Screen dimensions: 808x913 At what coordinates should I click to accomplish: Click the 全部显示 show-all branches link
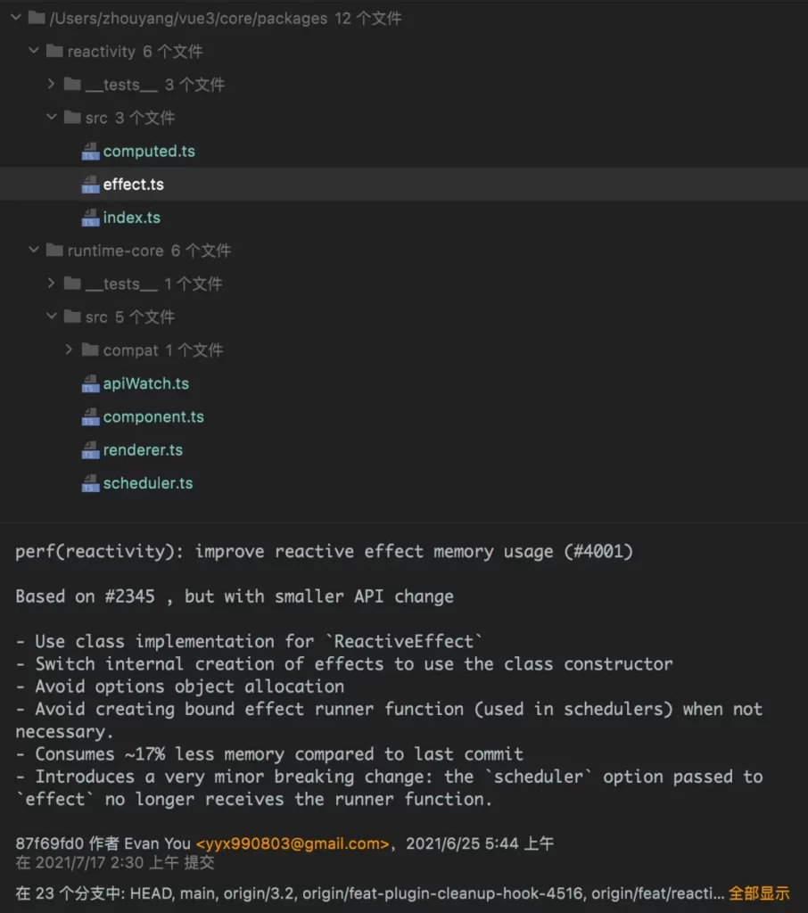759,893
